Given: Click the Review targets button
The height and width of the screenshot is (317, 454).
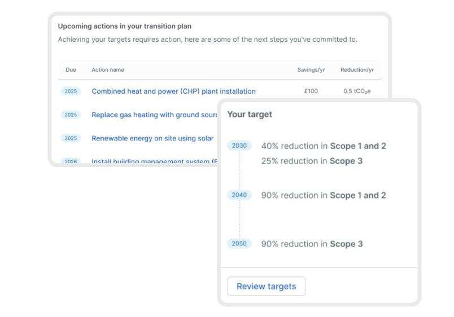Looking at the screenshot, I should click(266, 287).
